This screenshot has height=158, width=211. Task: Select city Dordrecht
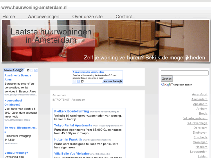pos(200,128)
